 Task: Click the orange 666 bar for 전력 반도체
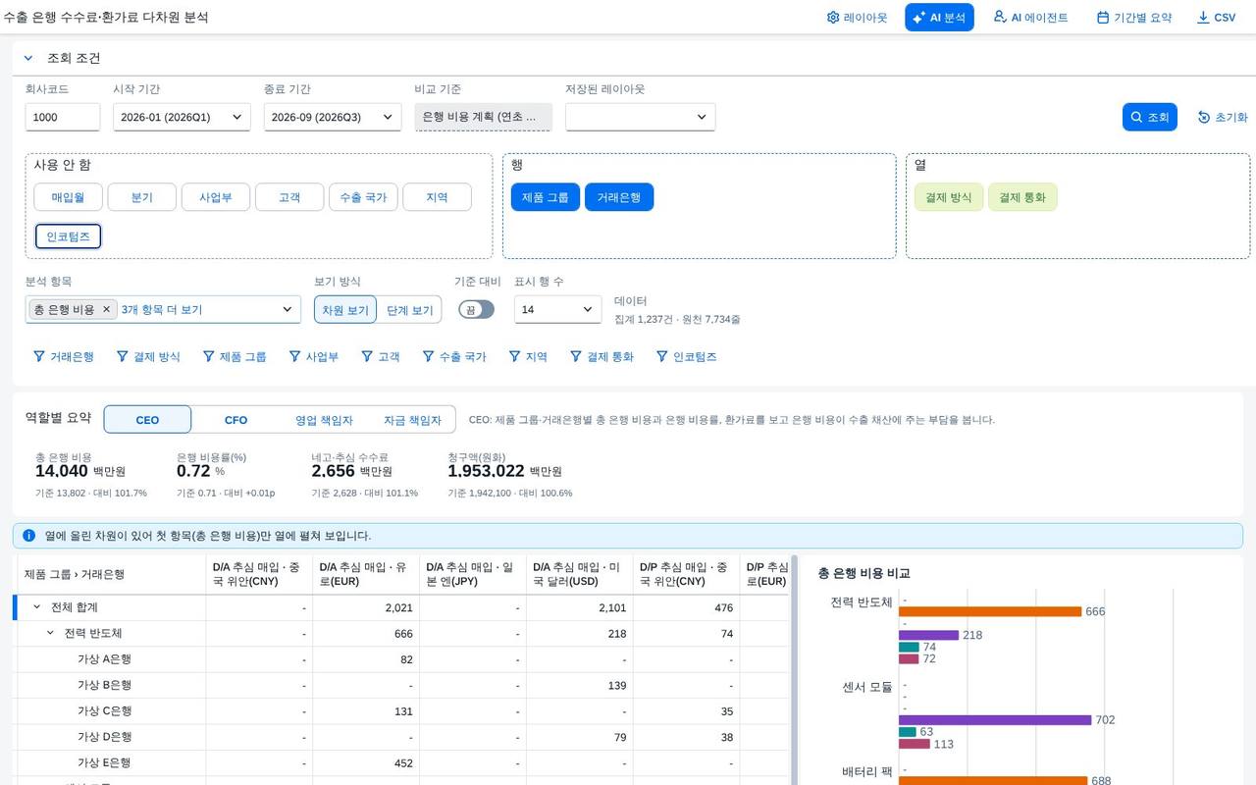pos(990,611)
